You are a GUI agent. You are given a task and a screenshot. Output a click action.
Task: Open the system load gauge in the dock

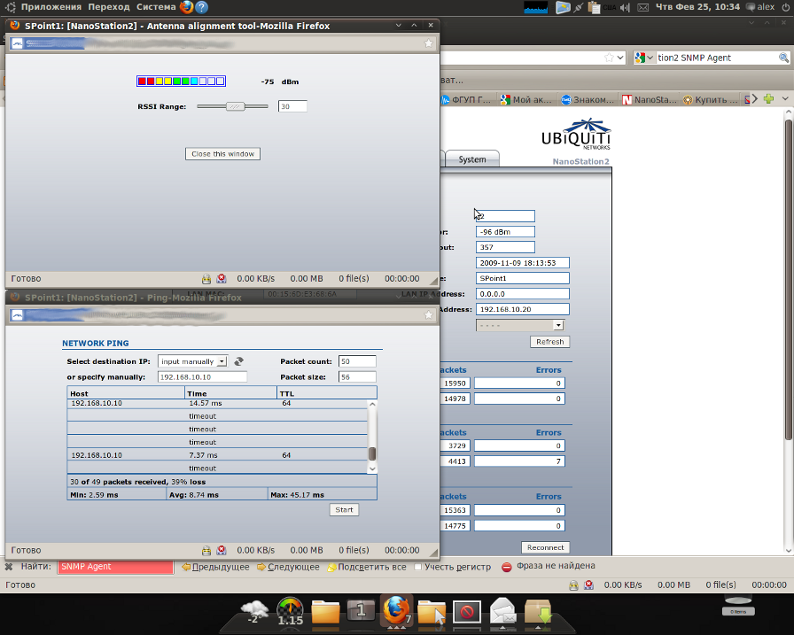pos(290,611)
